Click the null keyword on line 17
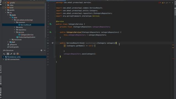 pyautogui.click(x=90, y=46)
